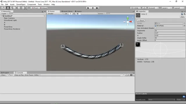Step forward one frame

[97, 8]
